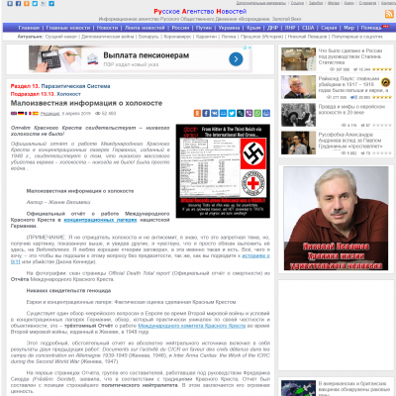Switch article language with German flag
The height and width of the screenshot is (396, 396).
21,113
